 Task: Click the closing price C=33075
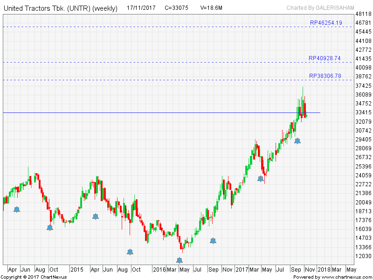(x=176, y=8)
